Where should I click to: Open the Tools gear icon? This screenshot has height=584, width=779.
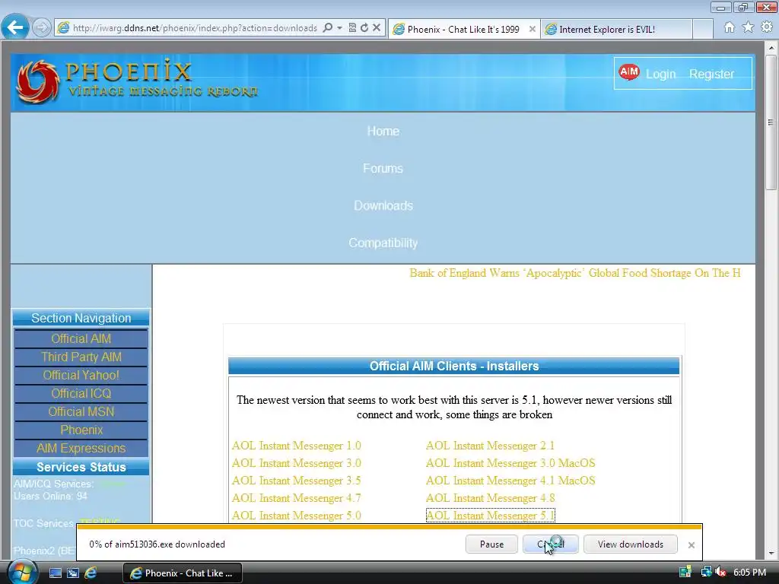[767, 27]
